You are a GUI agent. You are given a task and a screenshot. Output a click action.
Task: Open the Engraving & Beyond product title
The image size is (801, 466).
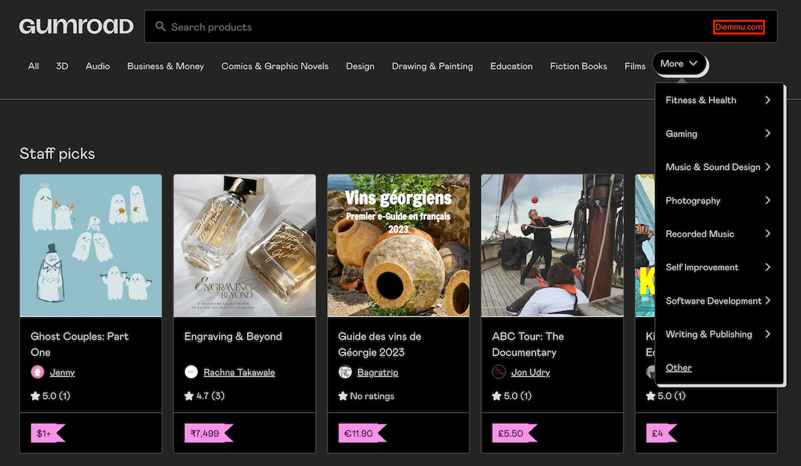pyautogui.click(x=233, y=336)
